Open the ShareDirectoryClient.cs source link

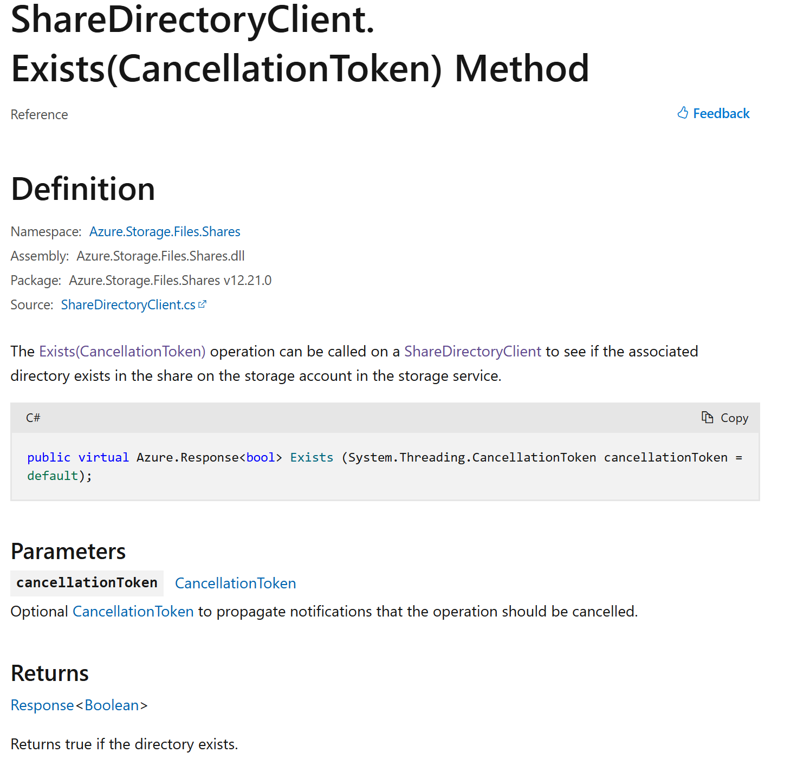tap(128, 305)
